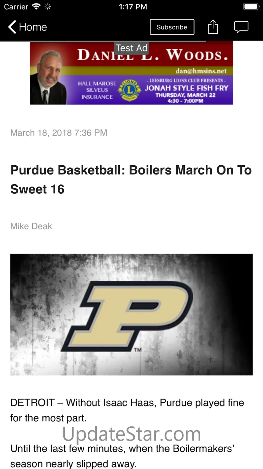Click the Test Ad label
This screenshot has height=469, width=263.
pos(131,48)
